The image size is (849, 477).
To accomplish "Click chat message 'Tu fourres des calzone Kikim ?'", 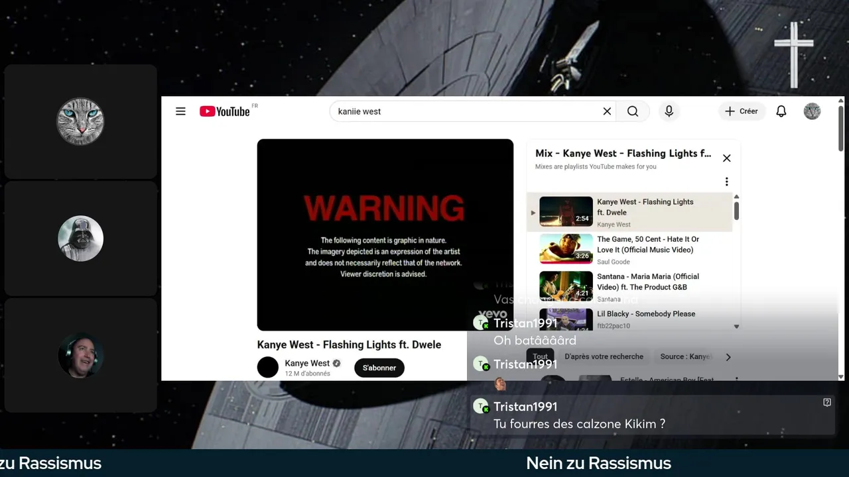I will [579, 424].
